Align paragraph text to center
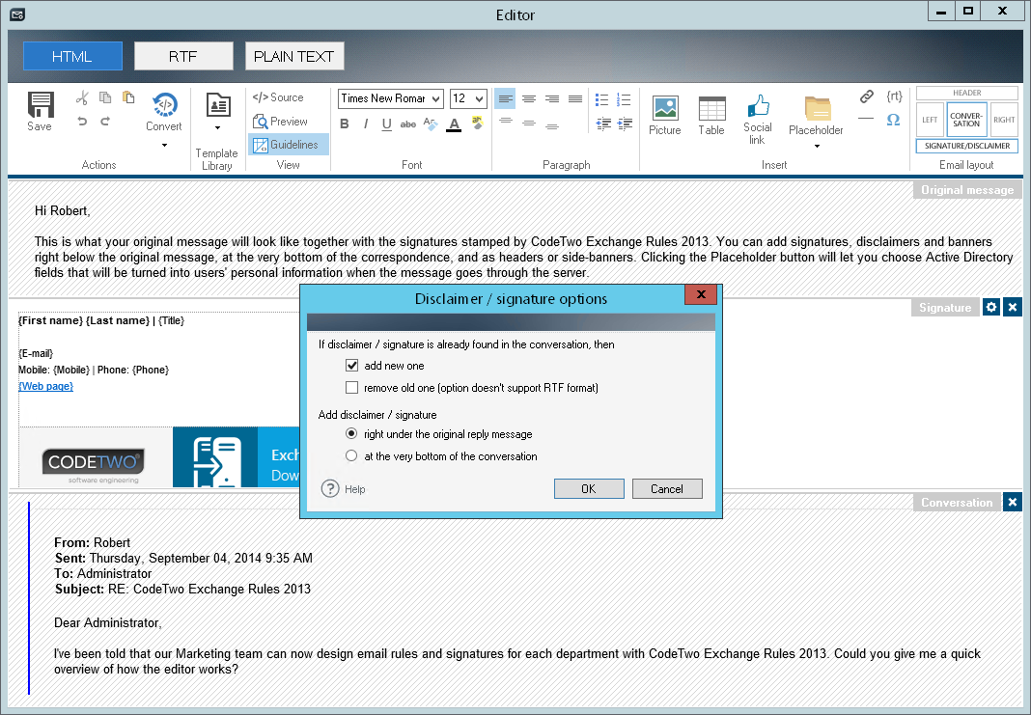Screen dimensions: 1031x715 pyautogui.click(x=529, y=99)
